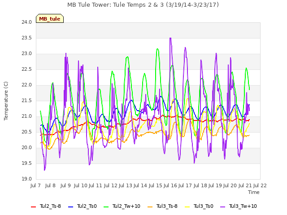Click the Jul 18 x-axis label
The image size is (287, 215).
coord(200,186)
